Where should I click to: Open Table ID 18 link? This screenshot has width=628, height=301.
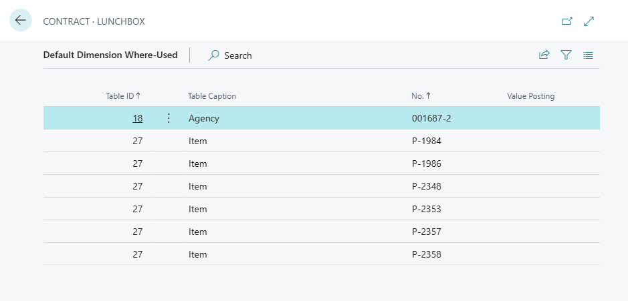point(137,118)
